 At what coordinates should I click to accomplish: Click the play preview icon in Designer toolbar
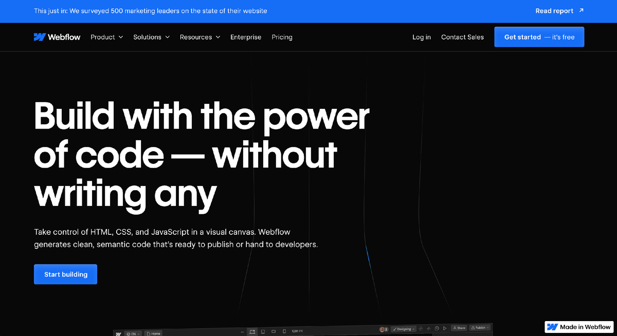click(x=445, y=329)
